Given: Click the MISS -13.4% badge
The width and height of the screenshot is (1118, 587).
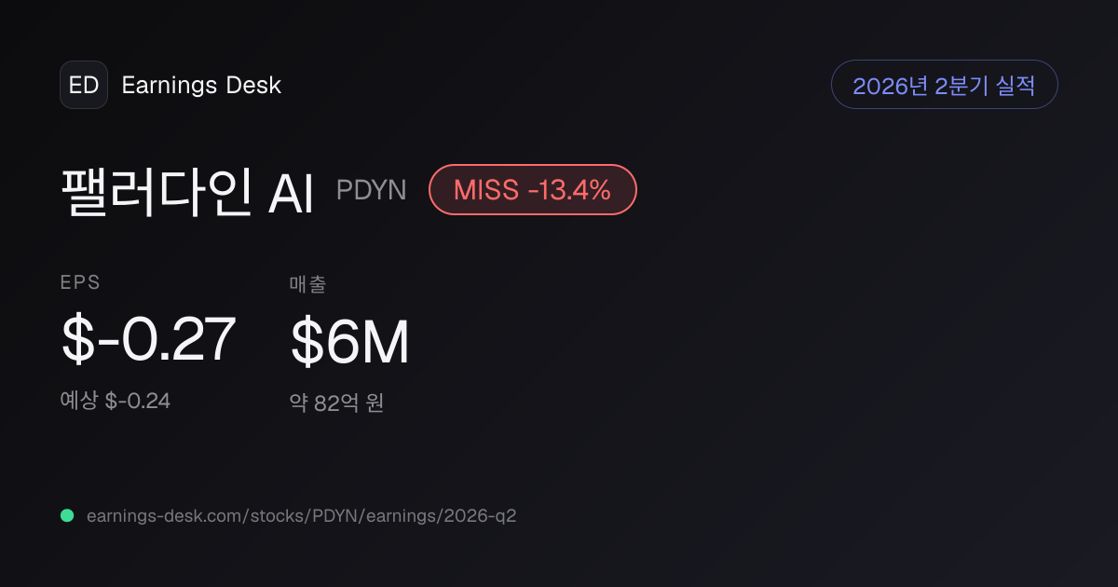Looking at the screenshot, I should click(532, 190).
